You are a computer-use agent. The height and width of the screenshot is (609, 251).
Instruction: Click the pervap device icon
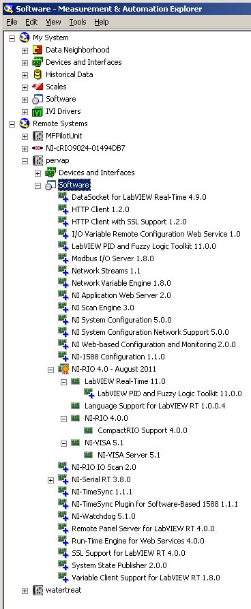(38, 160)
